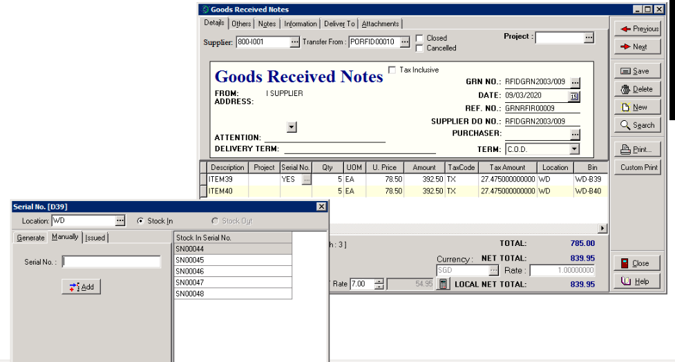Open Manually tab in Serial dialog
This screenshot has width=675, height=362.
65,237
